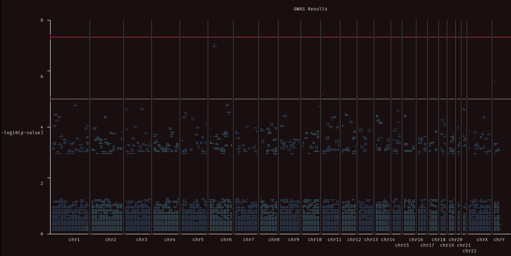Select the top chr6 peak near 7
511x256 pixels.
(214, 46)
